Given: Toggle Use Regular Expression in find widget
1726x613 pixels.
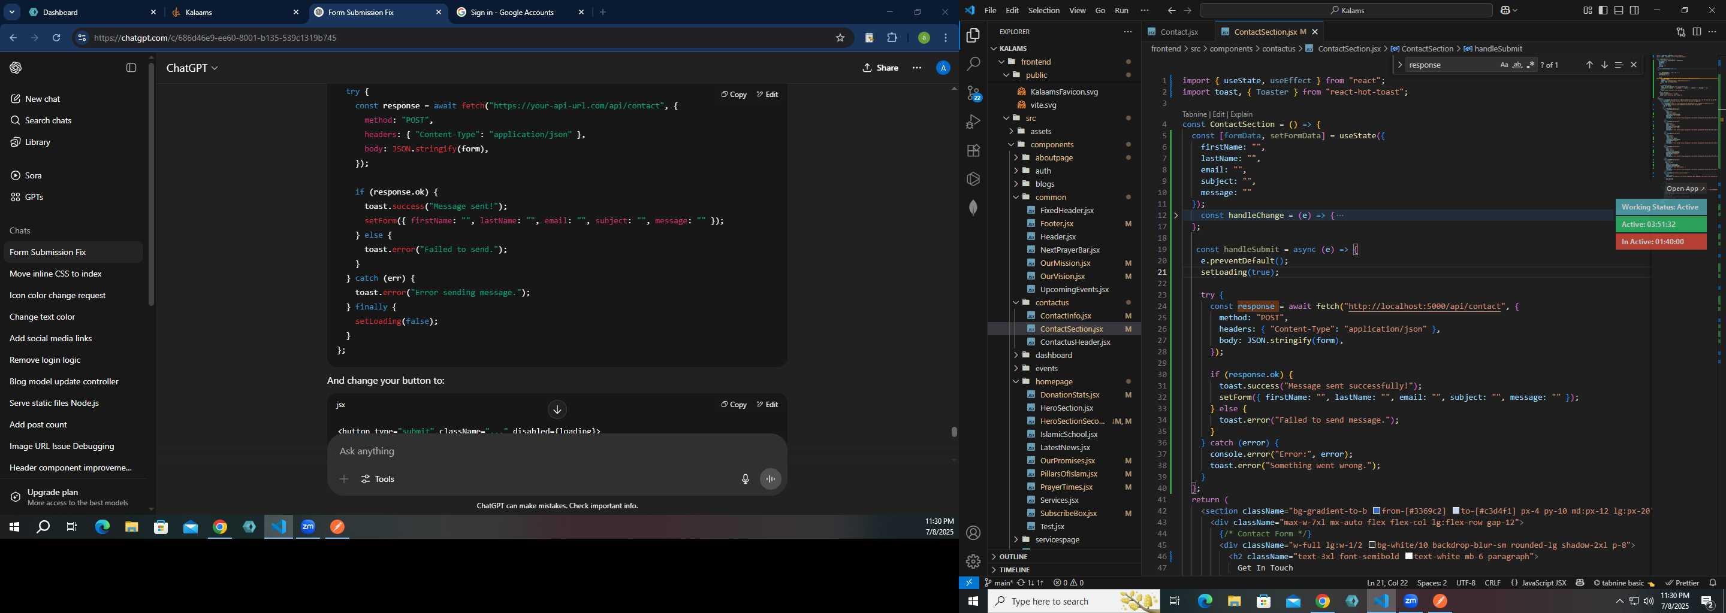Looking at the screenshot, I should (1531, 65).
